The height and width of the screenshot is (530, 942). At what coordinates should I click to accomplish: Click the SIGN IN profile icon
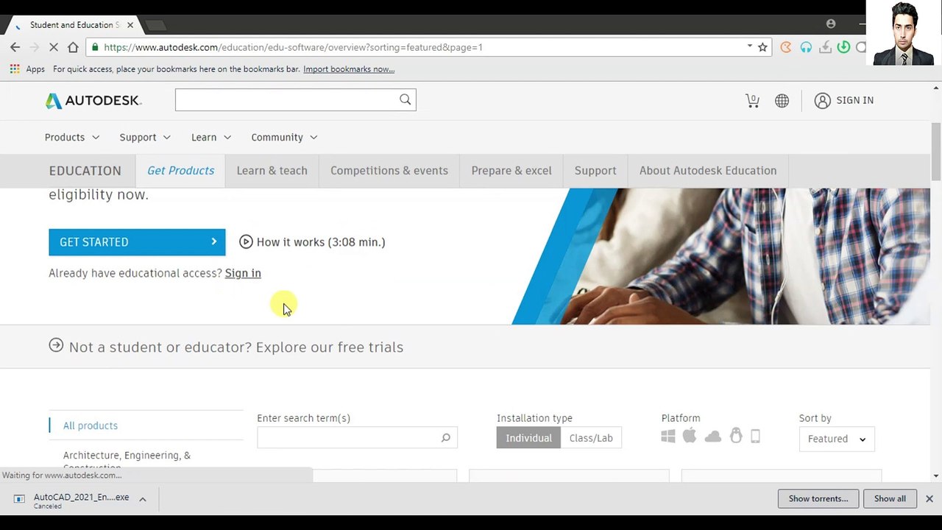(x=822, y=101)
